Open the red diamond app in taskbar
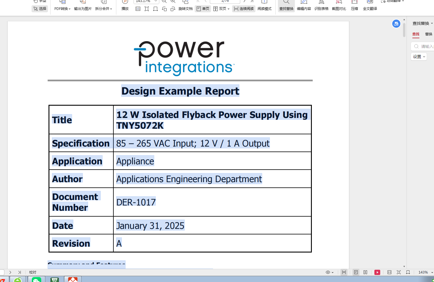 point(73,280)
